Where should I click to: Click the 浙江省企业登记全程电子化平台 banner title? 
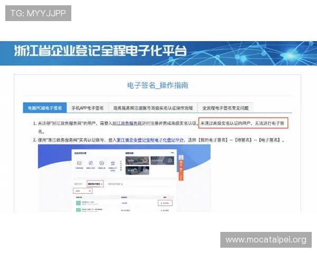(100, 51)
